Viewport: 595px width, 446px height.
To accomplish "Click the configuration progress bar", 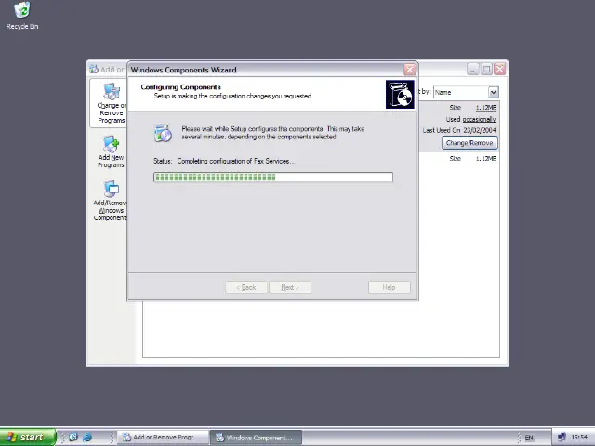I will pyautogui.click(x=273, y=177).
